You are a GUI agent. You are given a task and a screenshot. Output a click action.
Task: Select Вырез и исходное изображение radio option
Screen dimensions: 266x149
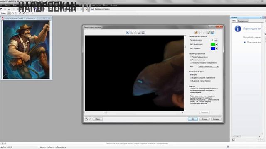tap(191, 78)
